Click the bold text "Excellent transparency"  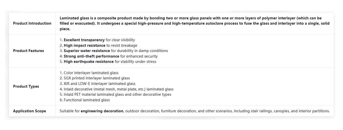point(84,40)
